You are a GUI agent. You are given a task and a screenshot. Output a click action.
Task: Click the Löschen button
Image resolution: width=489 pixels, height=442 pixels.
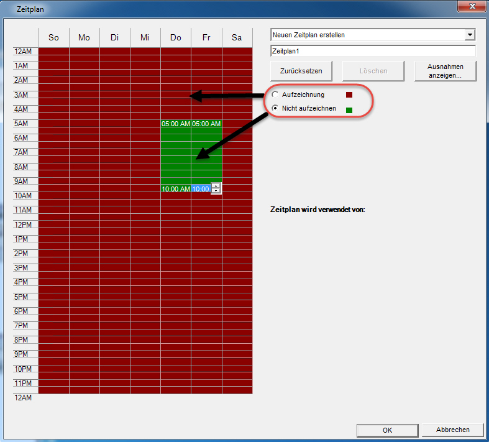(373, 71)
